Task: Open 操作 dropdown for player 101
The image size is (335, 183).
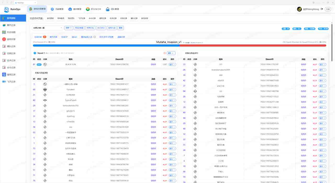Action: [322, 64]
